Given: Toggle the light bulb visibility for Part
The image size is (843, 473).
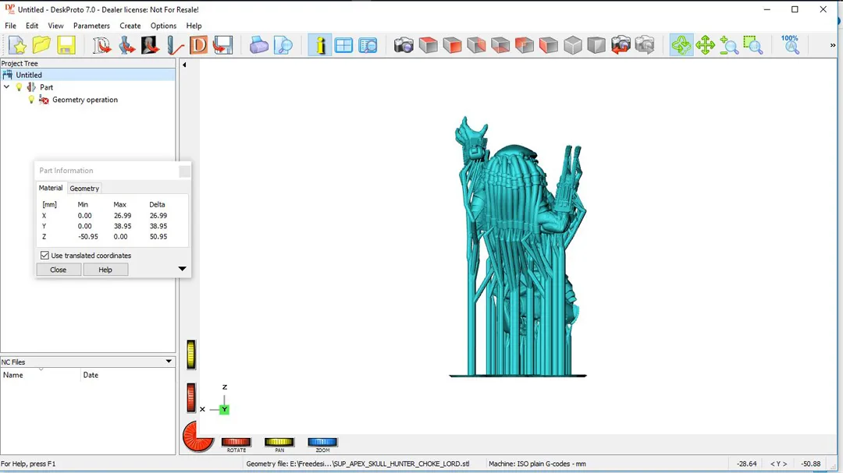Looking at the screenshot, I should [19, 87].
